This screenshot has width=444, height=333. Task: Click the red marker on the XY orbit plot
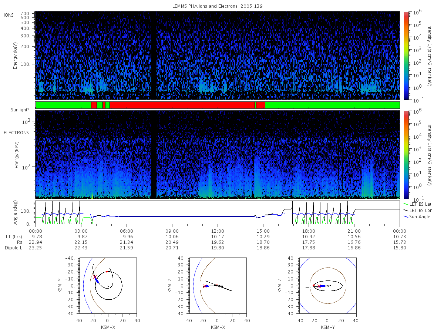tap(107, 272)
